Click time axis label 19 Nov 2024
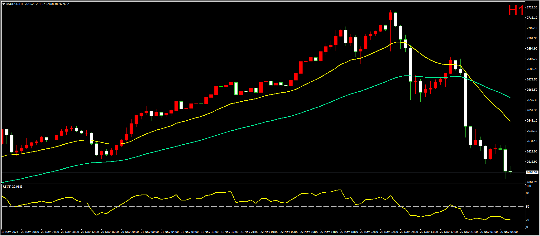This screenshot has width=540, height=236. coord(10,232)
